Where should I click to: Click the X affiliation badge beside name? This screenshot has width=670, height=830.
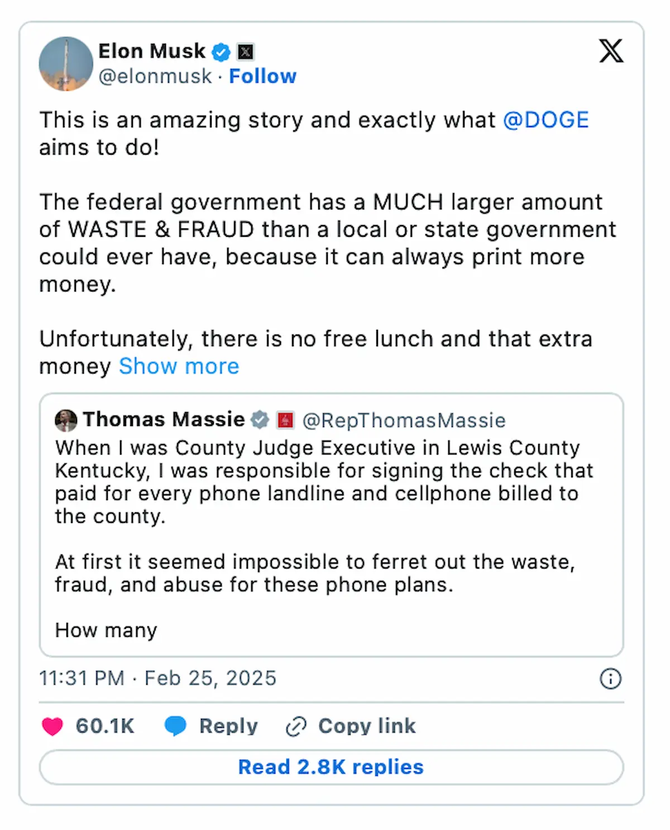tap(246, 52)
